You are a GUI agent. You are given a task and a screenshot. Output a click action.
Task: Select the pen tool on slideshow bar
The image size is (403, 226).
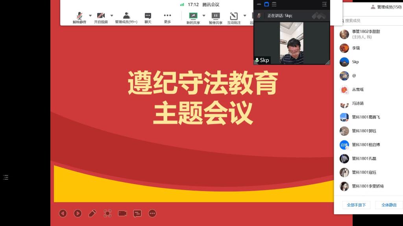92,213
